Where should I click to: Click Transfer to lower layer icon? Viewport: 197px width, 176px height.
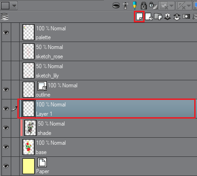[168, 17]
